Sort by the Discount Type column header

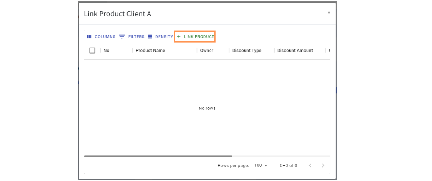click(x=247, y=51)
